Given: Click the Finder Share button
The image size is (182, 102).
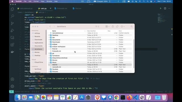Looking at the screenshot, I should point(113,26).
